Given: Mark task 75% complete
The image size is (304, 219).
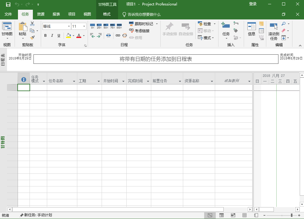Looking at the screenshot, I should (113, 26).
